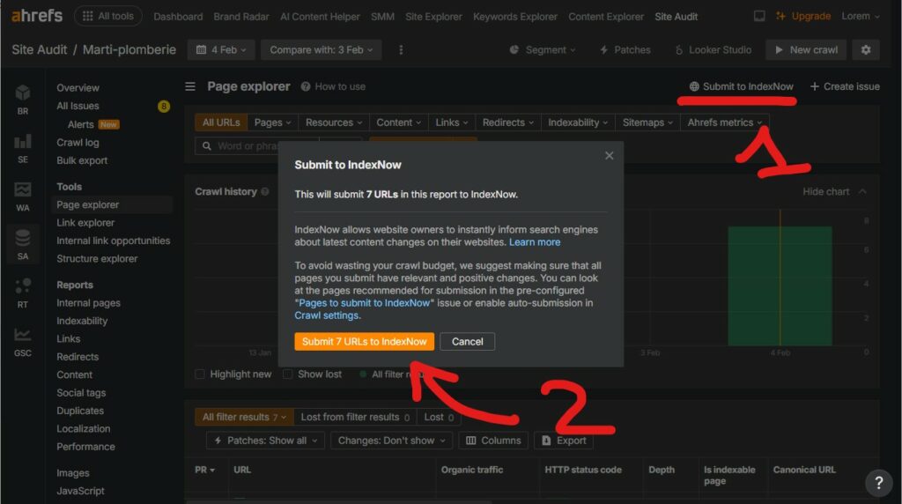Expand the Ahrefs metrics dropdown
902x504 pixels.
pyautogui.click(x=725, y=122)
